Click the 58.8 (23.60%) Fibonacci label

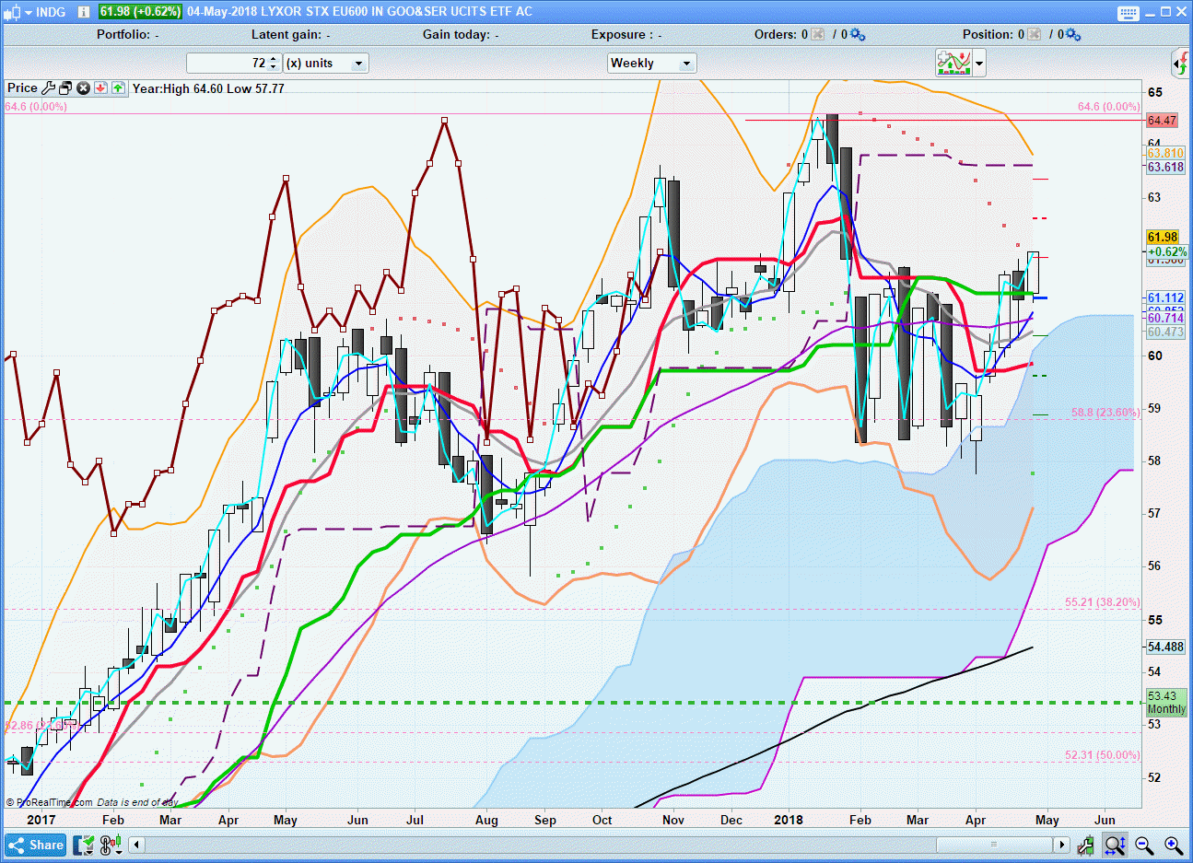pyautogui.click(x=1105, y=413)
